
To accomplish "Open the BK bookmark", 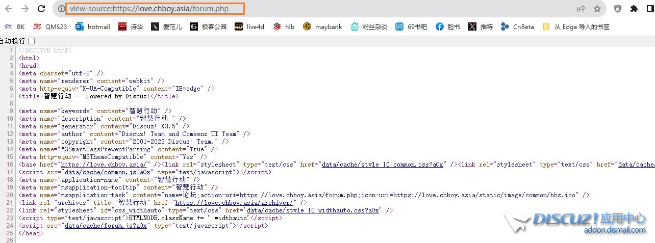I will click(x=14, y=26).
